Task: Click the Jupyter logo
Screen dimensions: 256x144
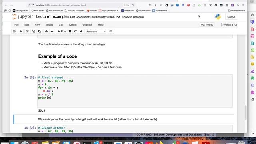Action: point(23,17)
